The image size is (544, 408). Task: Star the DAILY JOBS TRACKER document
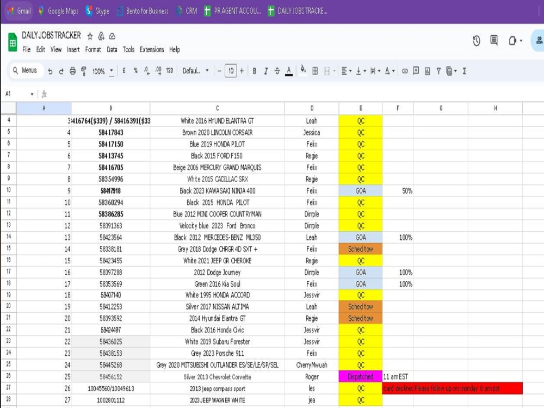tap(90, 36)
